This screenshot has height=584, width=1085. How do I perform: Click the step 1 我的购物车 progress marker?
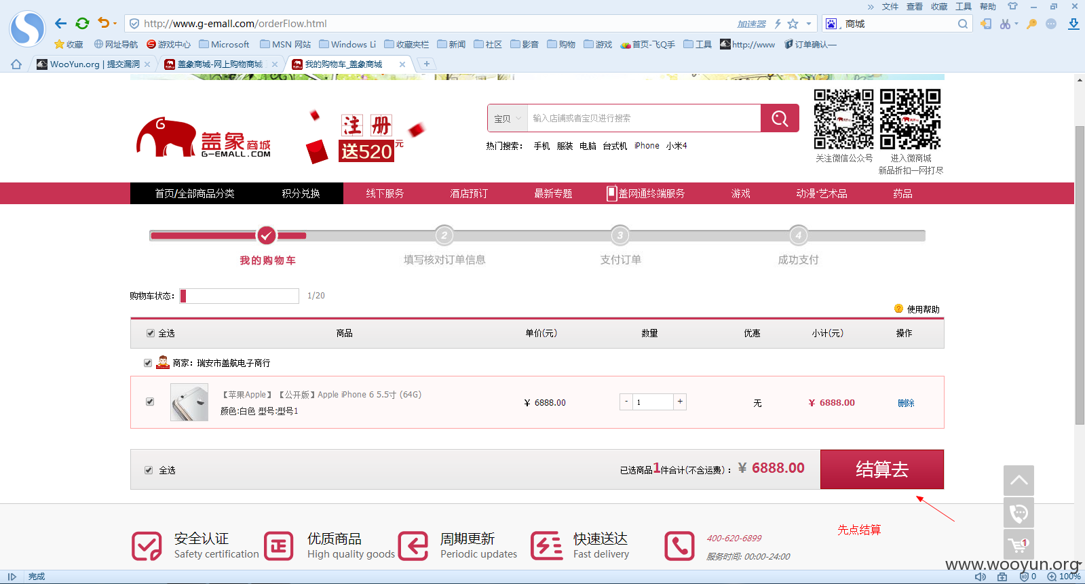267,235
